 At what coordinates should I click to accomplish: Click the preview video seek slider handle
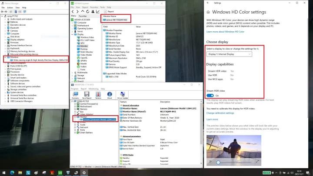pyautogui.click(x=218, y=162)
